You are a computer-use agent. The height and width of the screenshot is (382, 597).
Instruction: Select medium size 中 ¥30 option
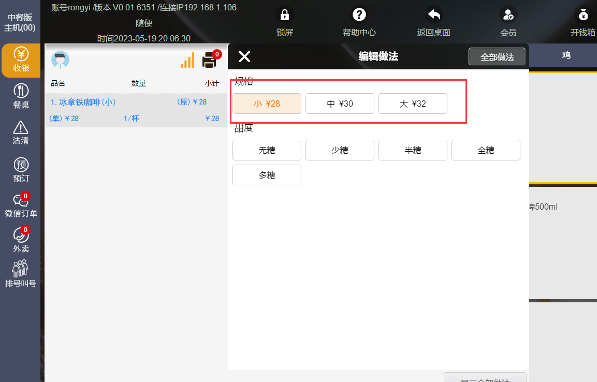point(340,104)
